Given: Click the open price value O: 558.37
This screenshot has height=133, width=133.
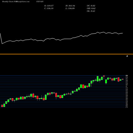Looking at the screenshot, I should [49, 6].
